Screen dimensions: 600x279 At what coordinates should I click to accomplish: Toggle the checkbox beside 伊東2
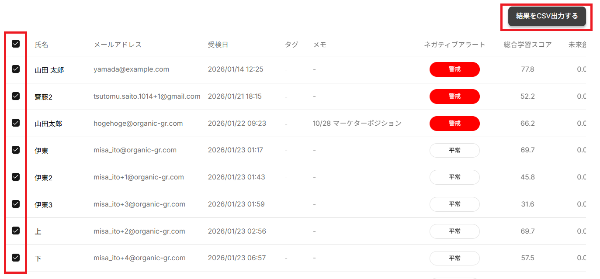tap(16, 177)
